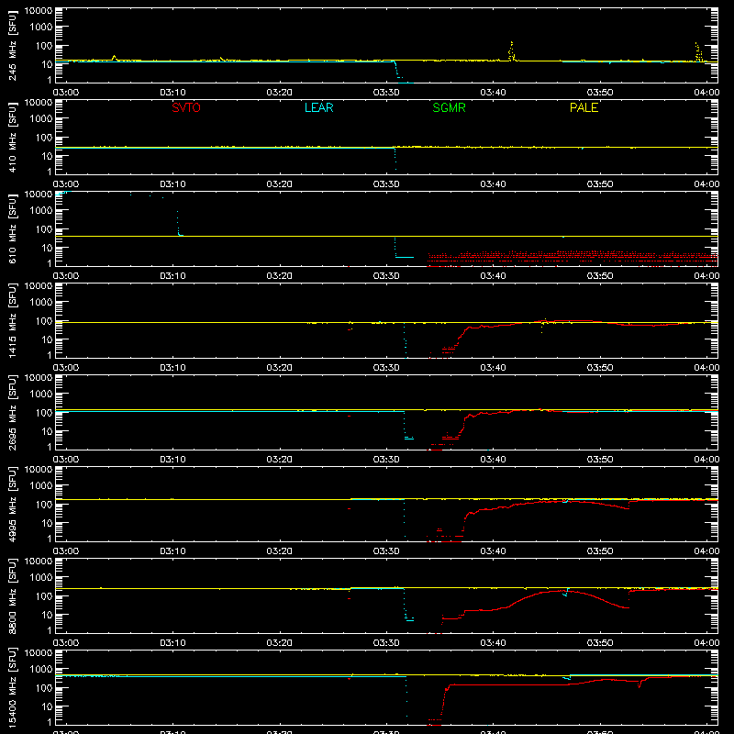This screenshot has height=734, width=734.
Task: Click 03:10 tick label under 610 MHz plot
Action: 172,276
